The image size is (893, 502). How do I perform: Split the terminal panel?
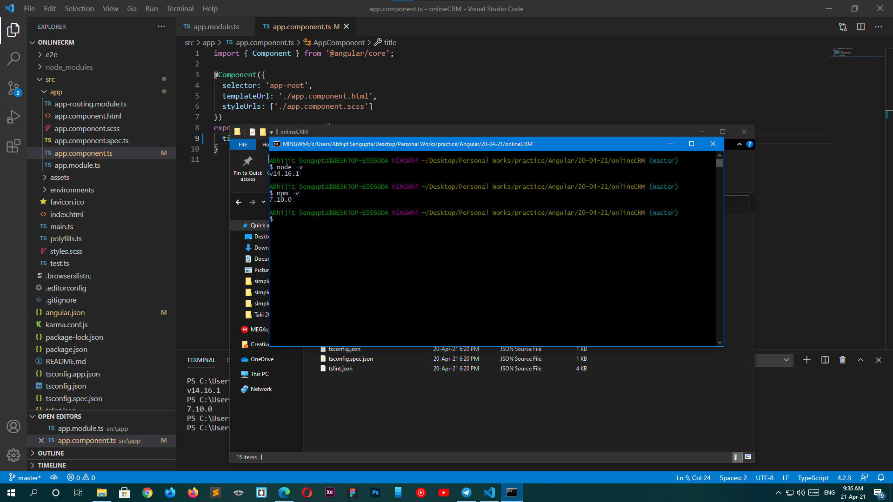tap(825, 360)
